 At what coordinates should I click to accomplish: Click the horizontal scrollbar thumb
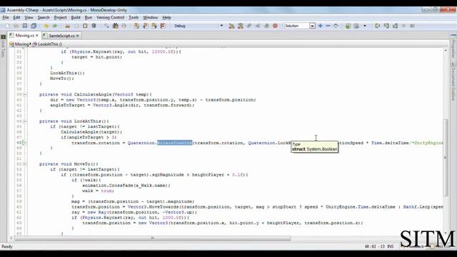152,238
